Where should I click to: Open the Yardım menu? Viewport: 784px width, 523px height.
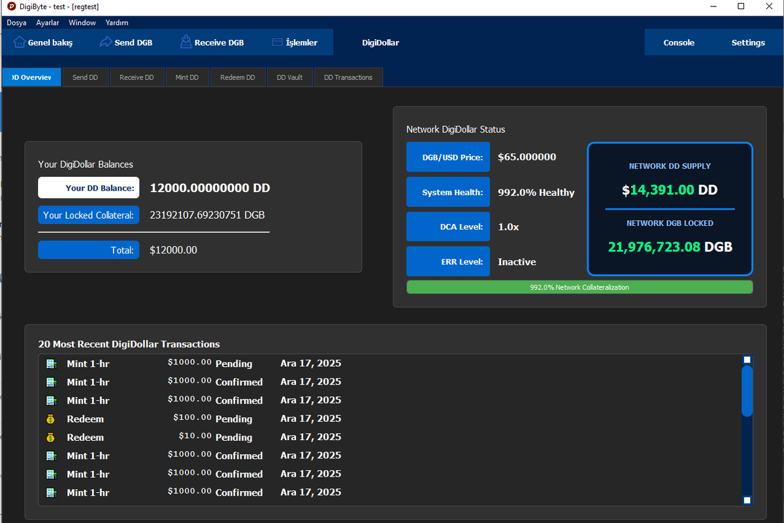[117, 22]
